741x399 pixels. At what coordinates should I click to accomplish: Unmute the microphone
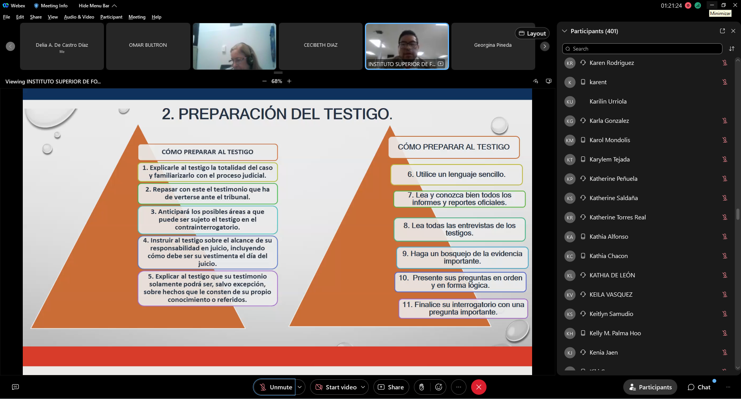click(275, 387)
